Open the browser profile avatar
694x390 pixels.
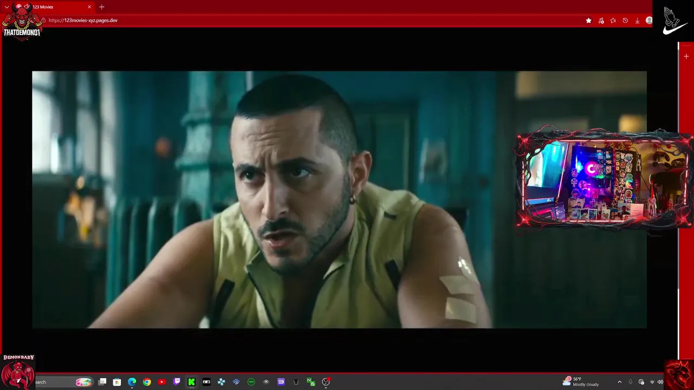click(x=649, y=21)
